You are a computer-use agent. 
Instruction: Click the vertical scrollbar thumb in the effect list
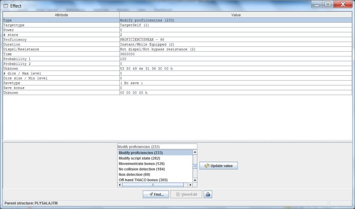(x=195, y=166)
